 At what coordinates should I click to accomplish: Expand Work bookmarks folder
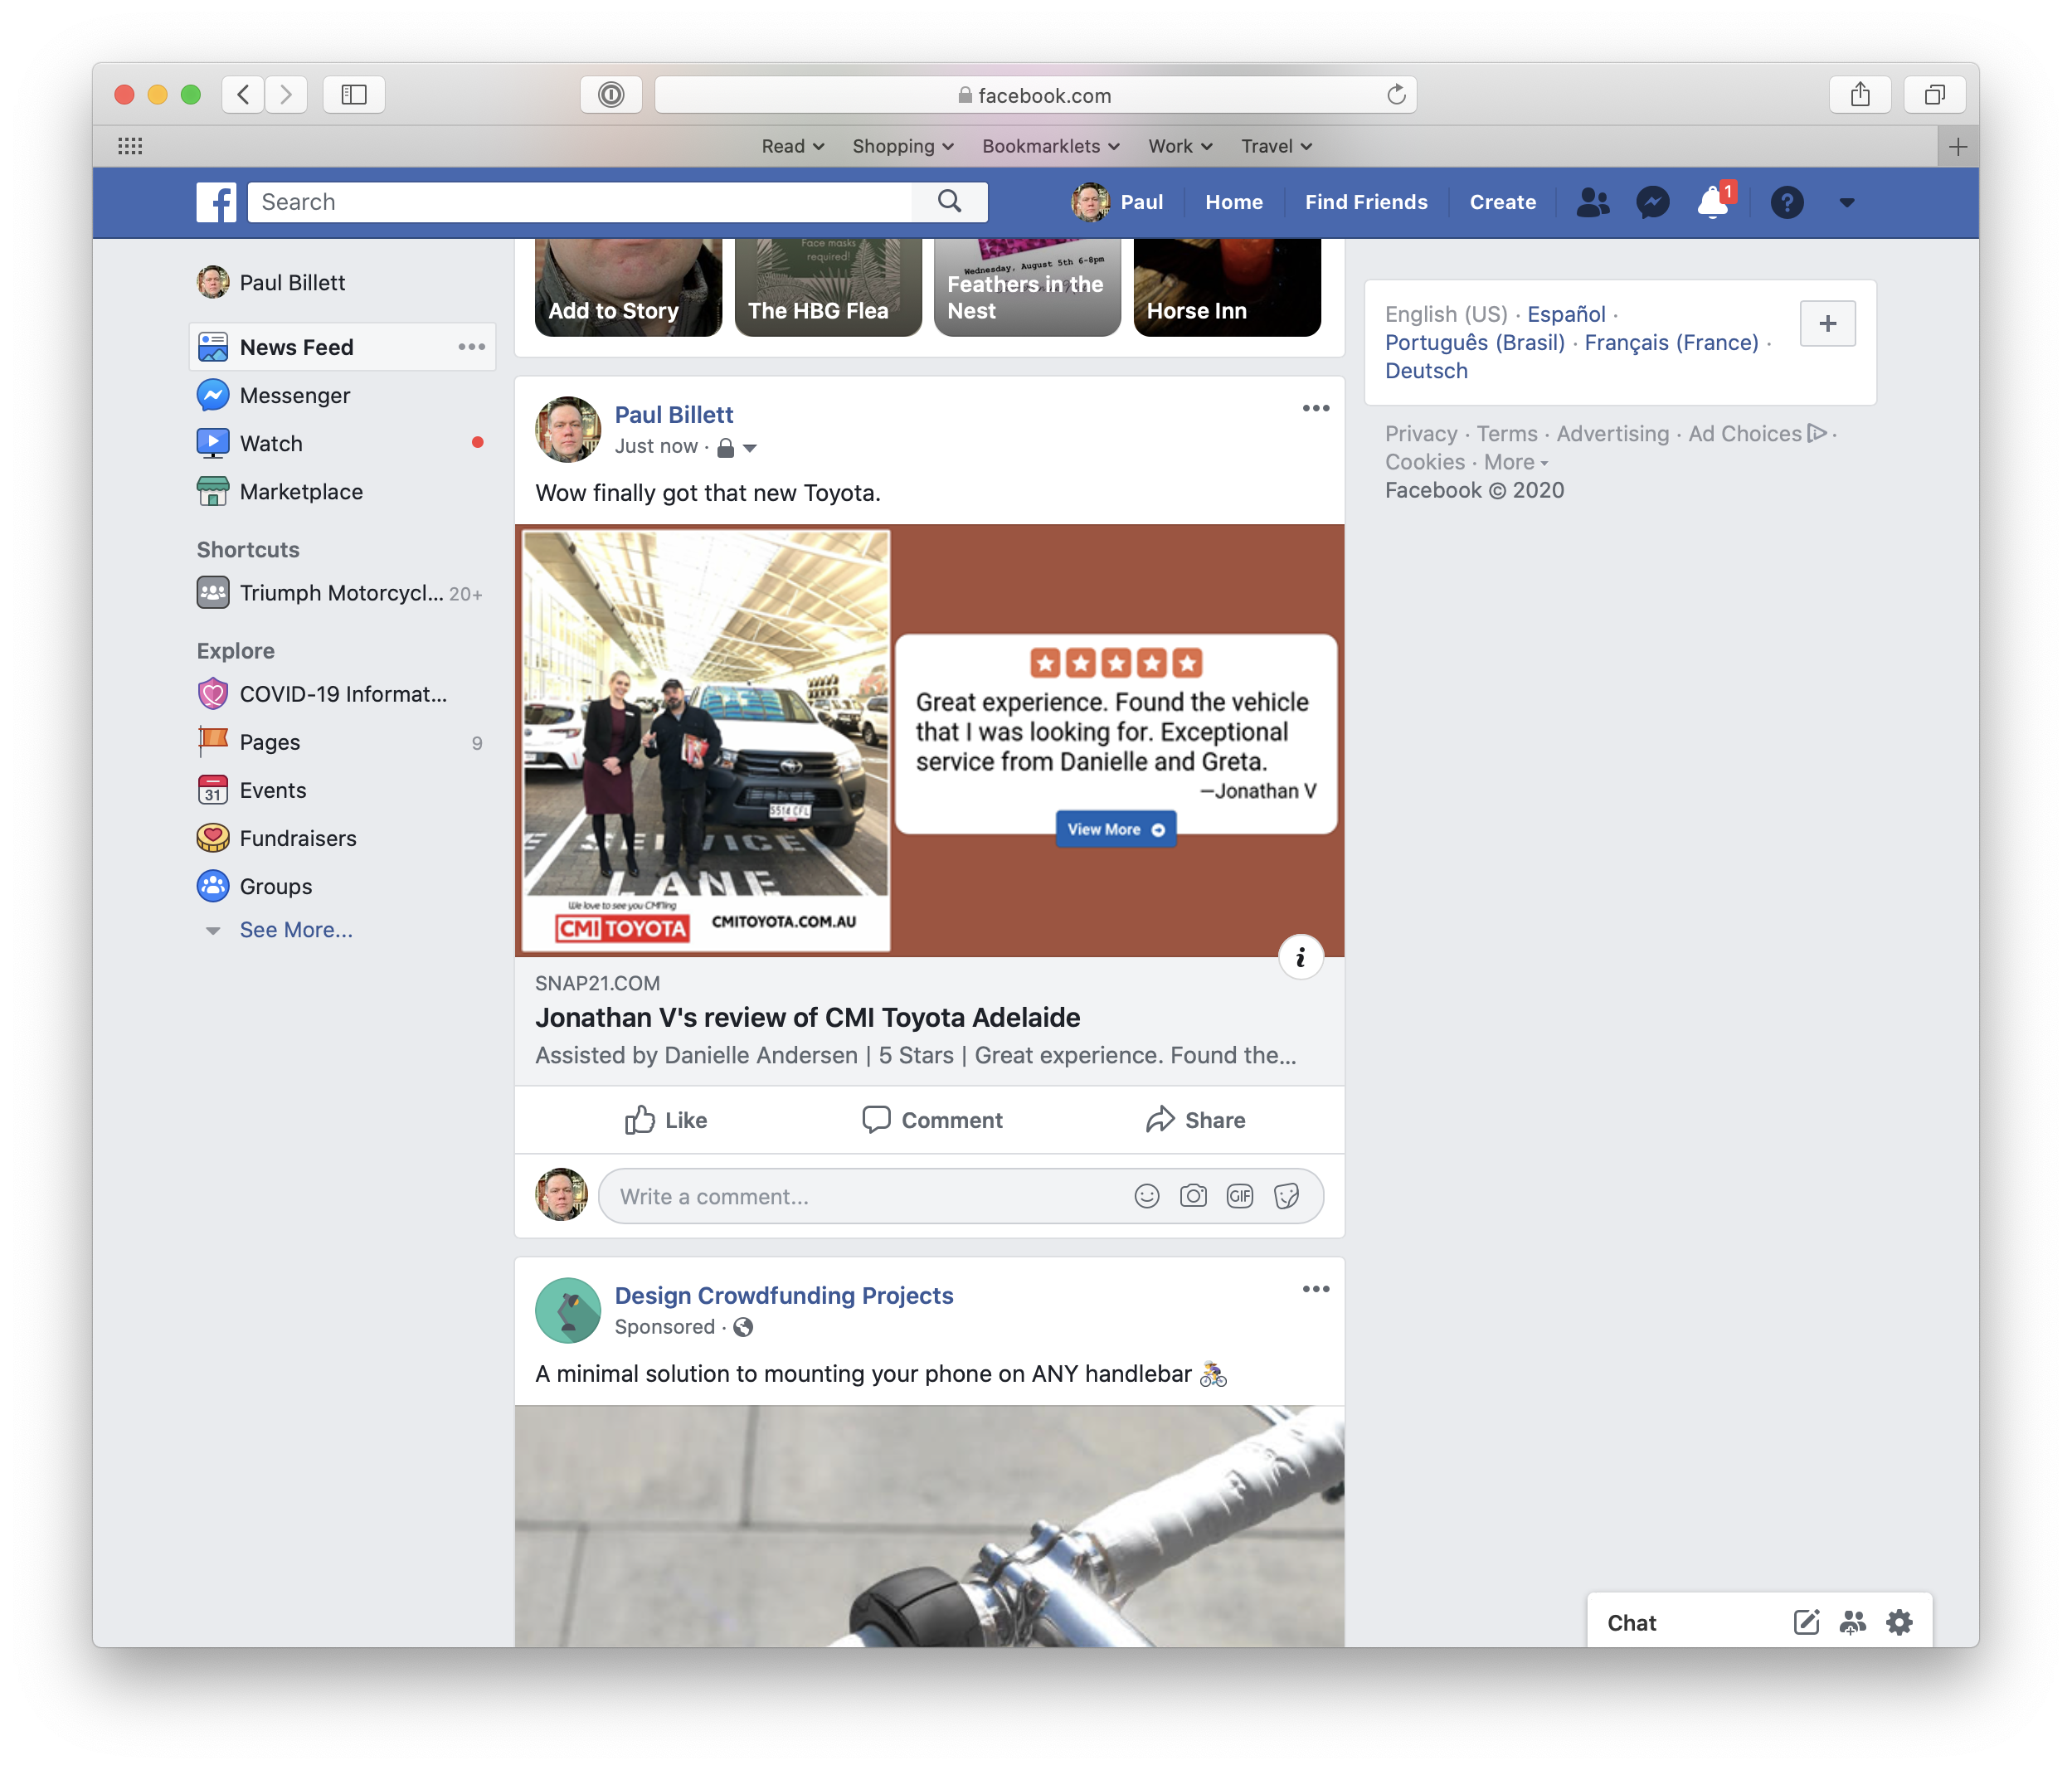pyautogui.click(x=1180, y=146)
